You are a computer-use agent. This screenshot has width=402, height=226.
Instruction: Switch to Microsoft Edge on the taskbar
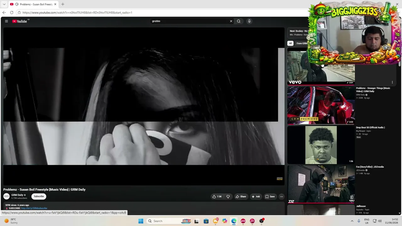pos(234,221)
